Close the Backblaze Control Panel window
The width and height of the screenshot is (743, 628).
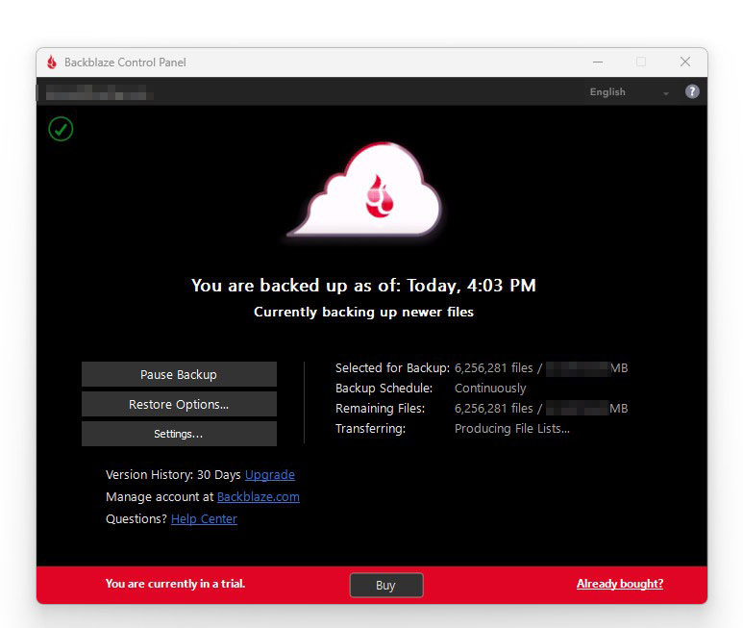(685, 63)
